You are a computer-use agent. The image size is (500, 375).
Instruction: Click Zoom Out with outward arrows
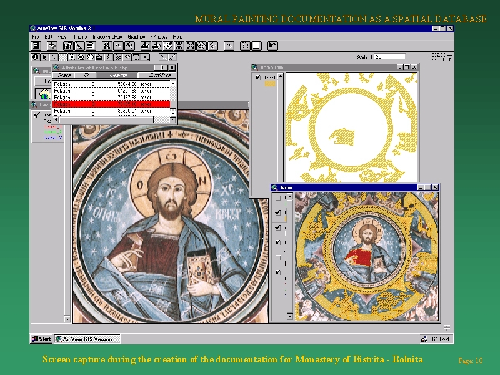[191, 46]
